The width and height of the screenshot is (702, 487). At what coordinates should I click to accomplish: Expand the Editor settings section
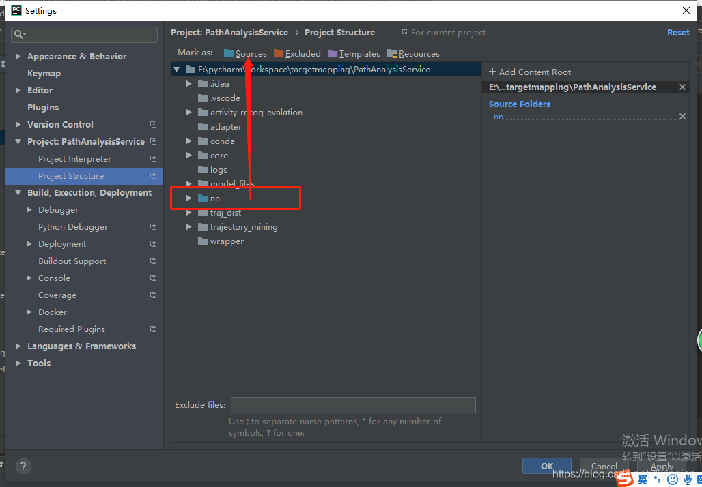[18, 90]
